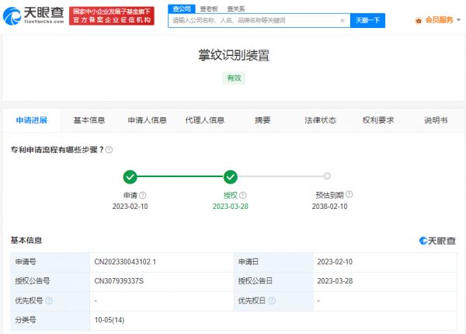466x334 pixels.
Task: Click the crown icon beside 会员服务
Action: click(x=419, y=20)
